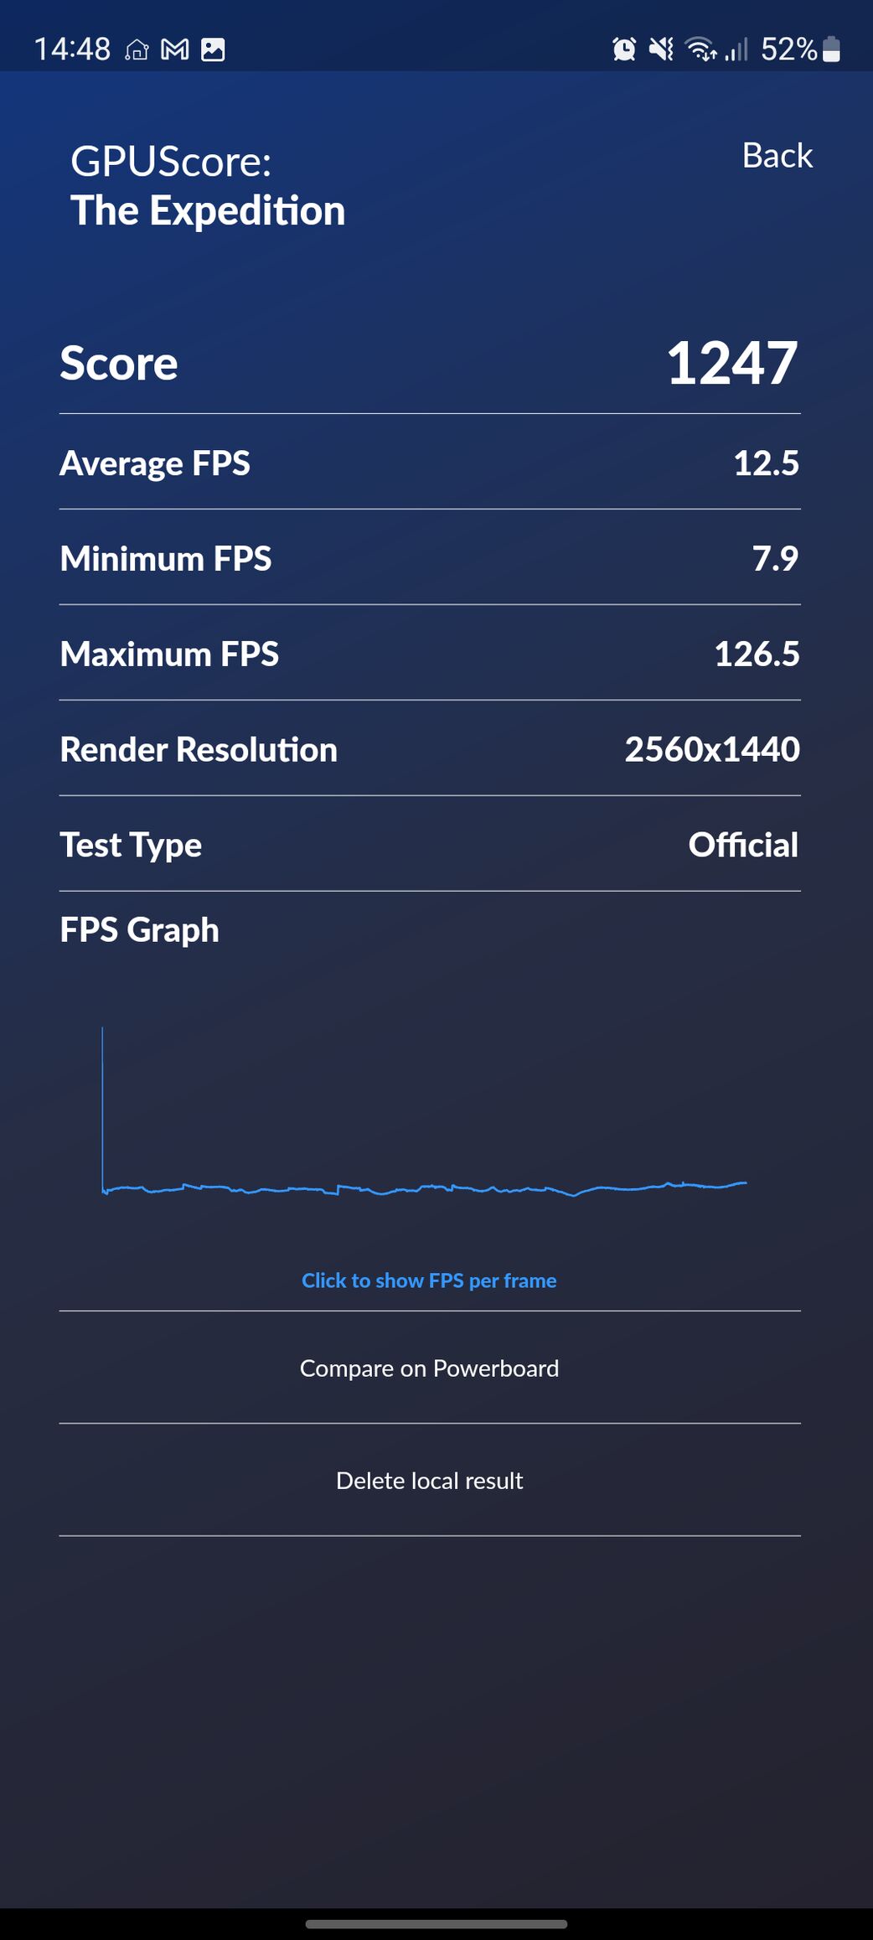Tap the Average FPS row
The image size is (873, 1940).
(430, 463)
